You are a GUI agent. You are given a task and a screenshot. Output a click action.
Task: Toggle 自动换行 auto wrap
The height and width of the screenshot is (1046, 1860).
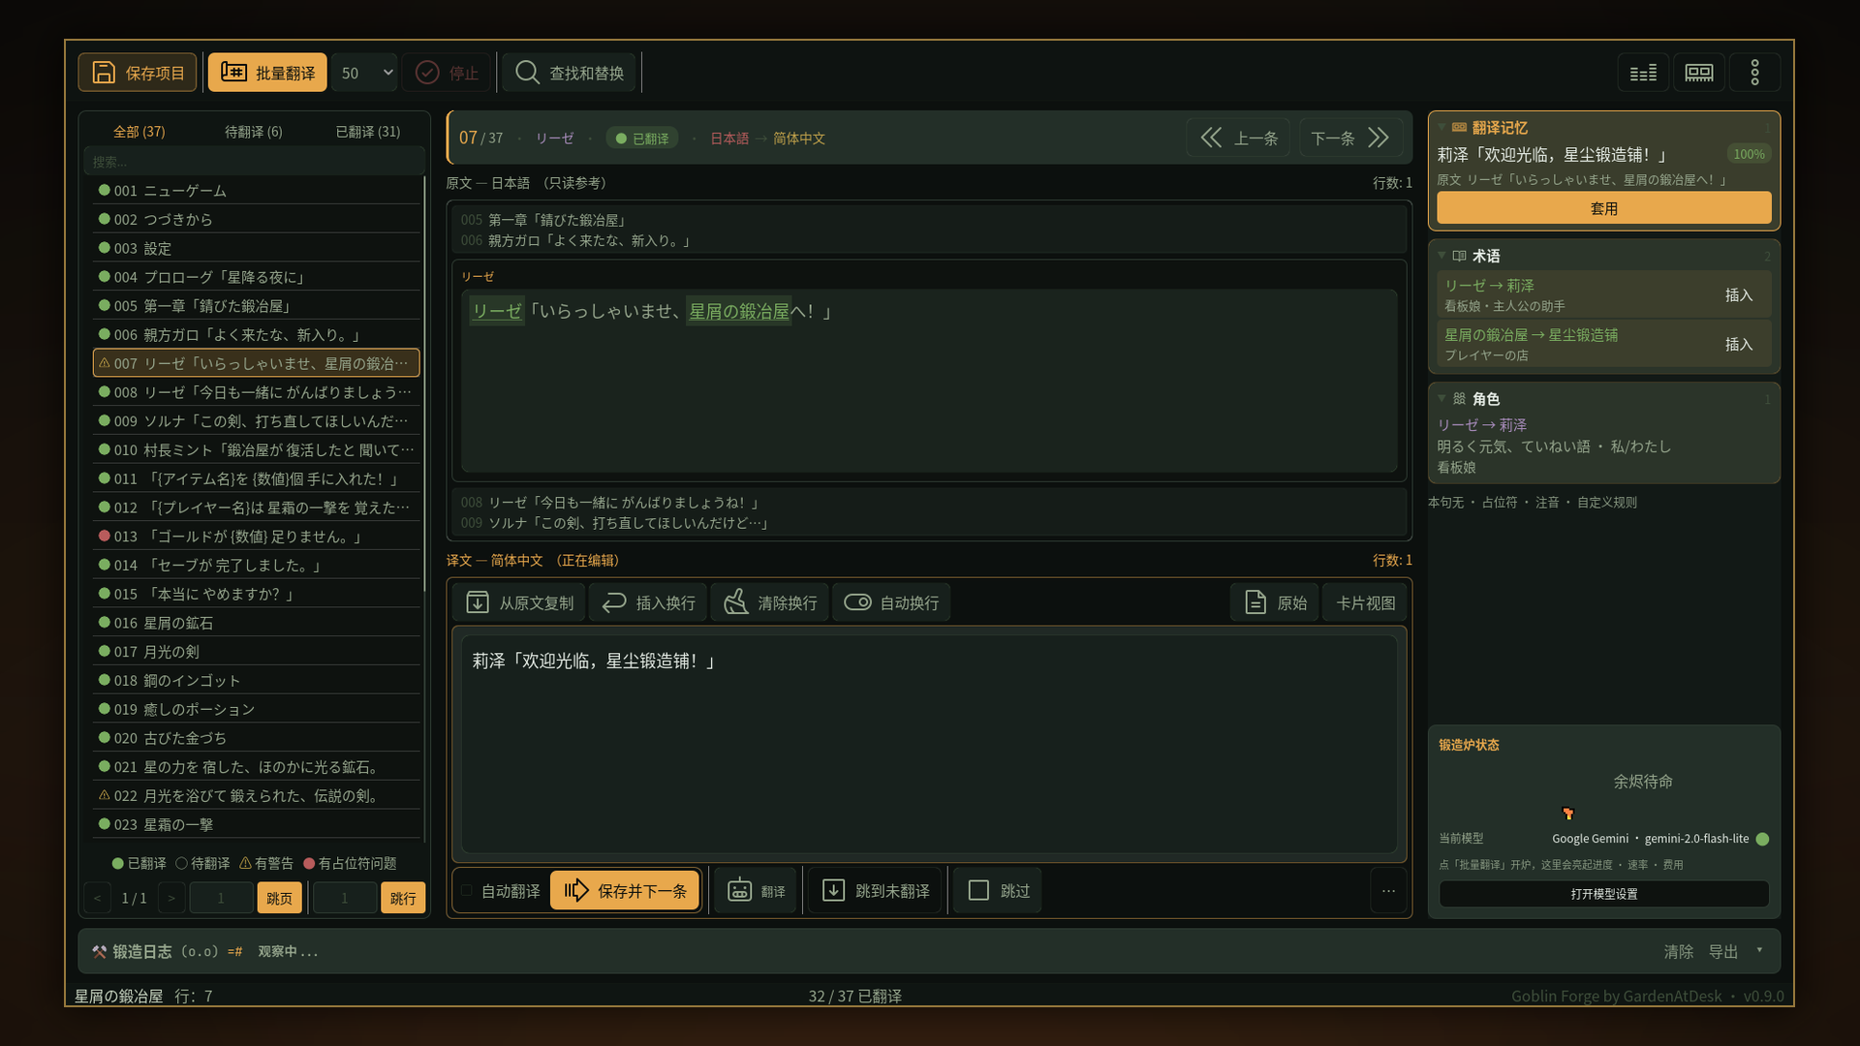[x=892, y=602]
